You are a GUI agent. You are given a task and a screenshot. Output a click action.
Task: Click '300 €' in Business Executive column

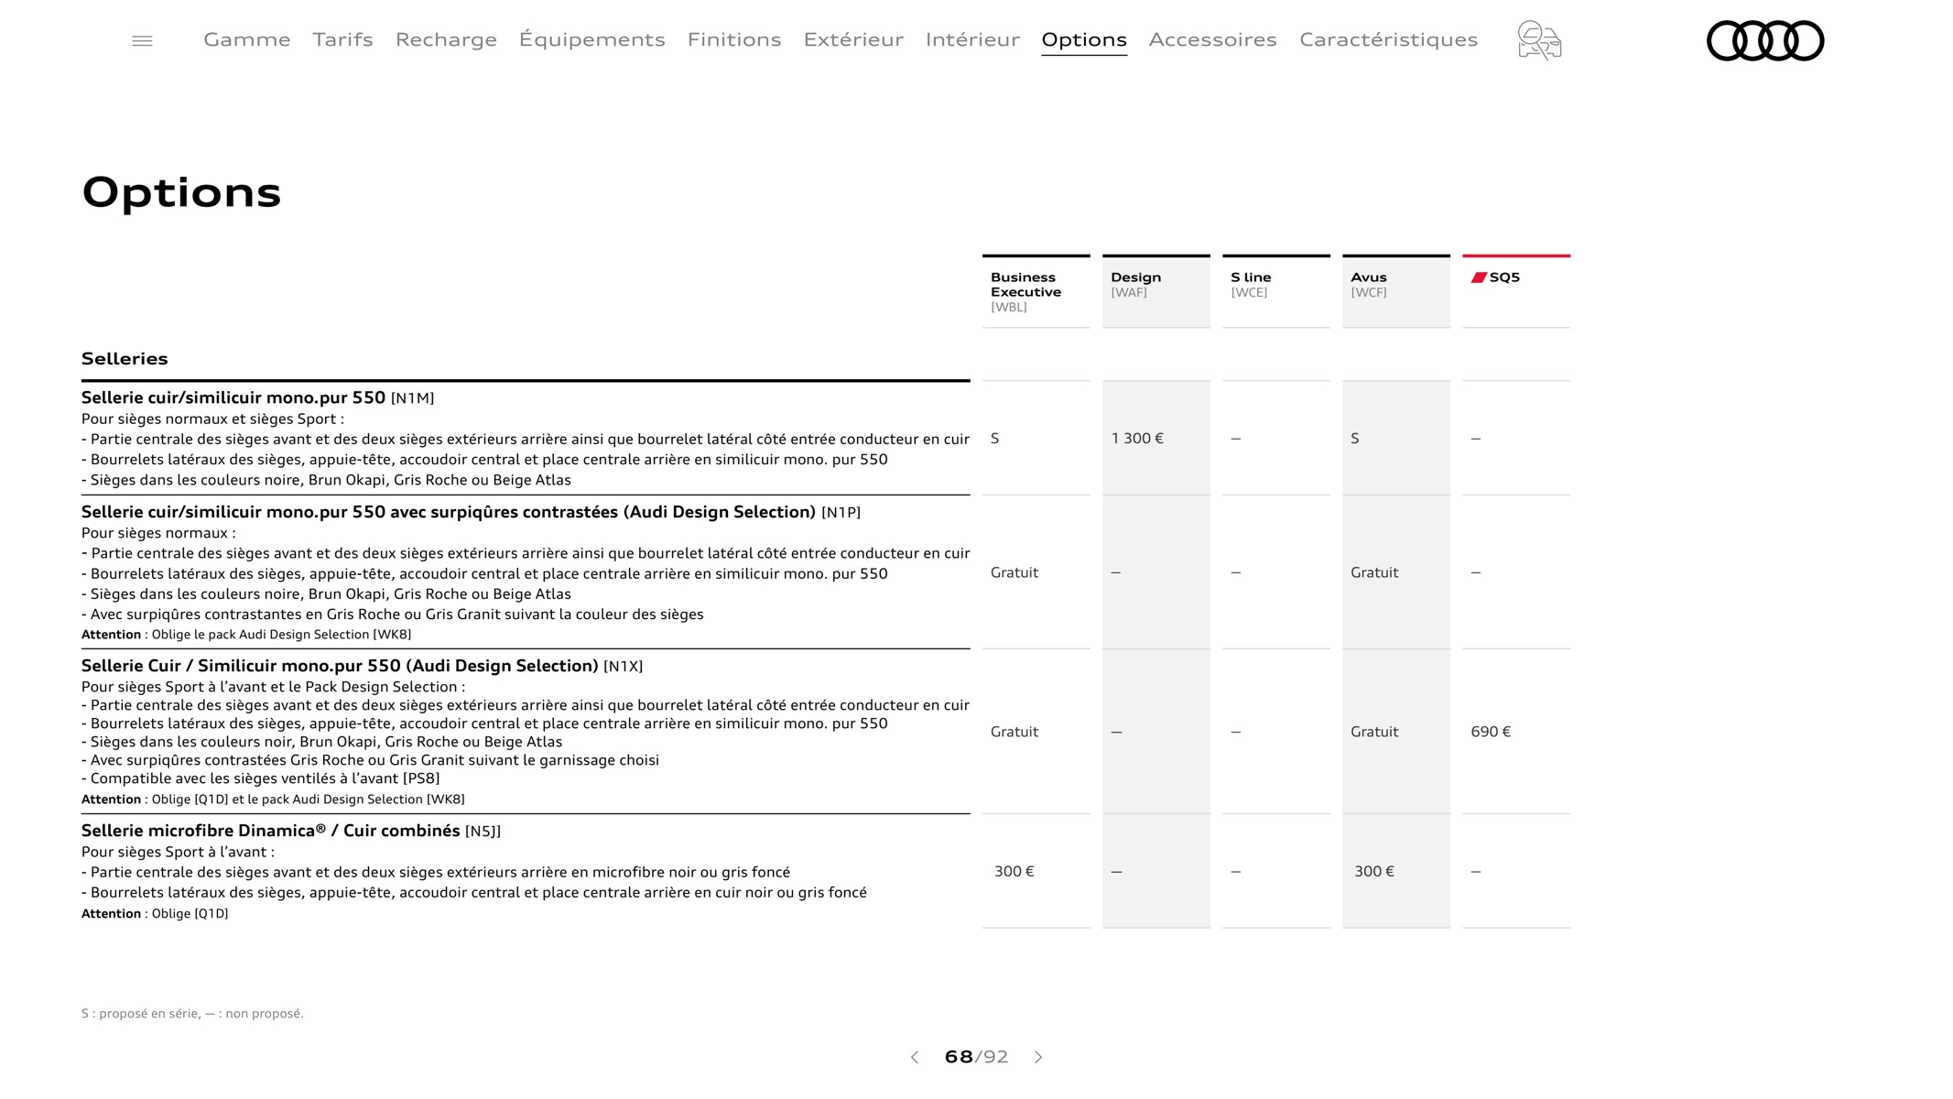point(1014,871)
